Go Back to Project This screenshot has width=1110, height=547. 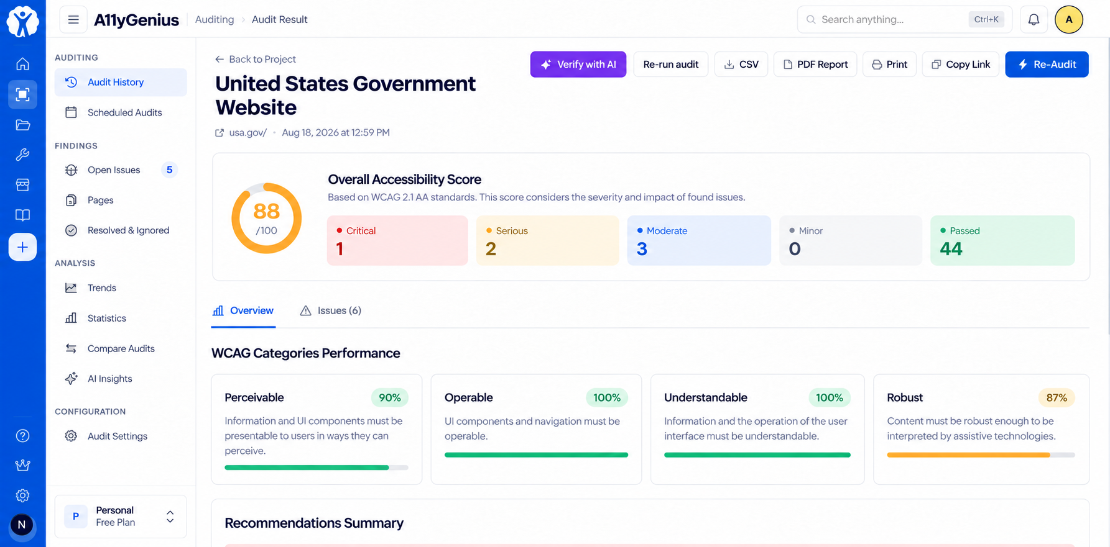coord(256,60)
